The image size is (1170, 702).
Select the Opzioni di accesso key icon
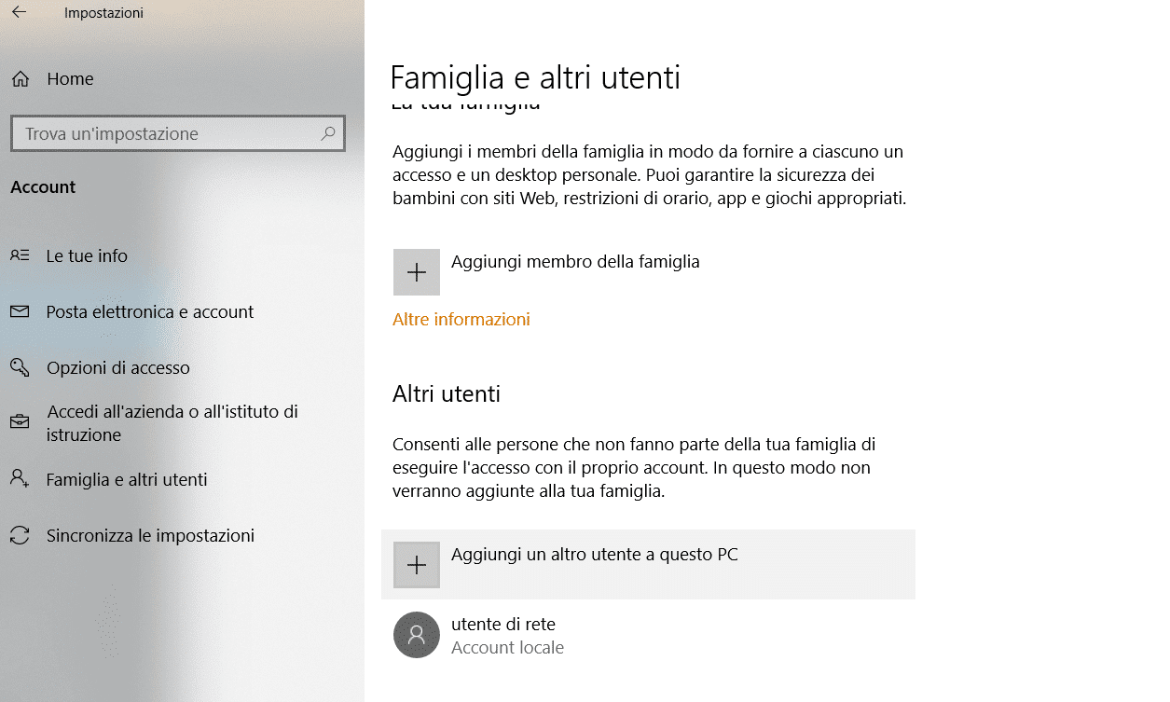[x=21, y=367]
